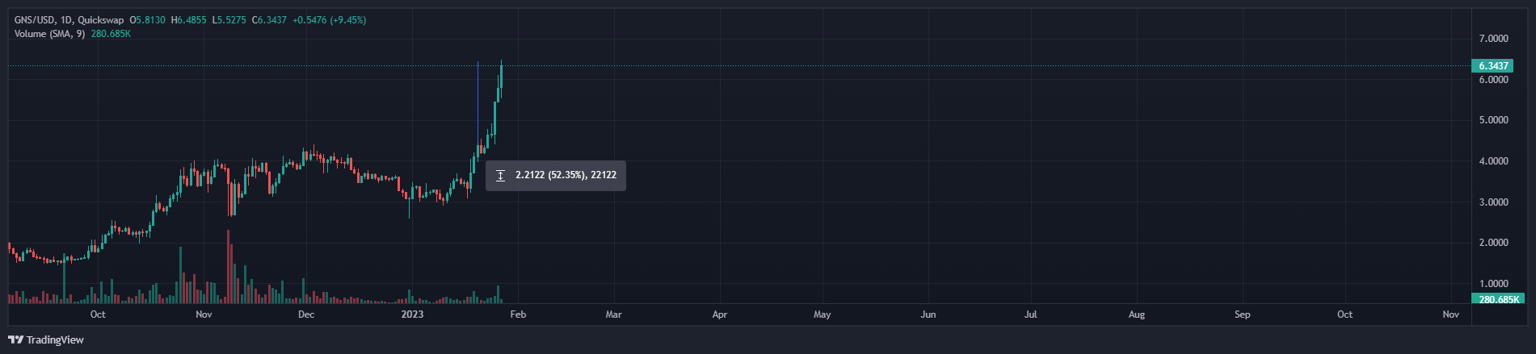1536x354 pixels.
Task: Select the GNS/USD, 1D, Quickswap legend title
Action: (69, 20)
